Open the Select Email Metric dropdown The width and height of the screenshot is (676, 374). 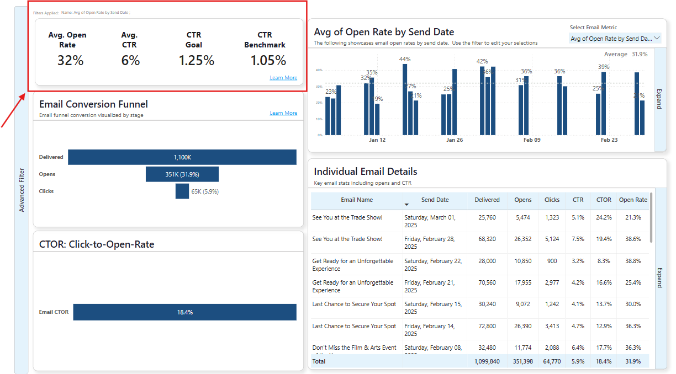pyautogui.click(x=615, y=39)
